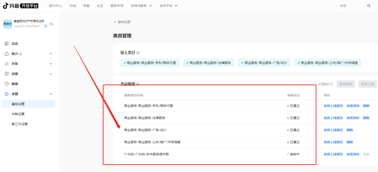Click the 添加类目 button

coord(346,84)
